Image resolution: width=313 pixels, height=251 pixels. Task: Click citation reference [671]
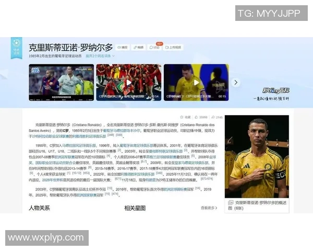point(118,179)
